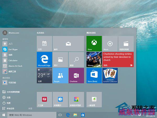157x118 pixels.
Task: Open Task View on taskbar
Action: point(60,115)
